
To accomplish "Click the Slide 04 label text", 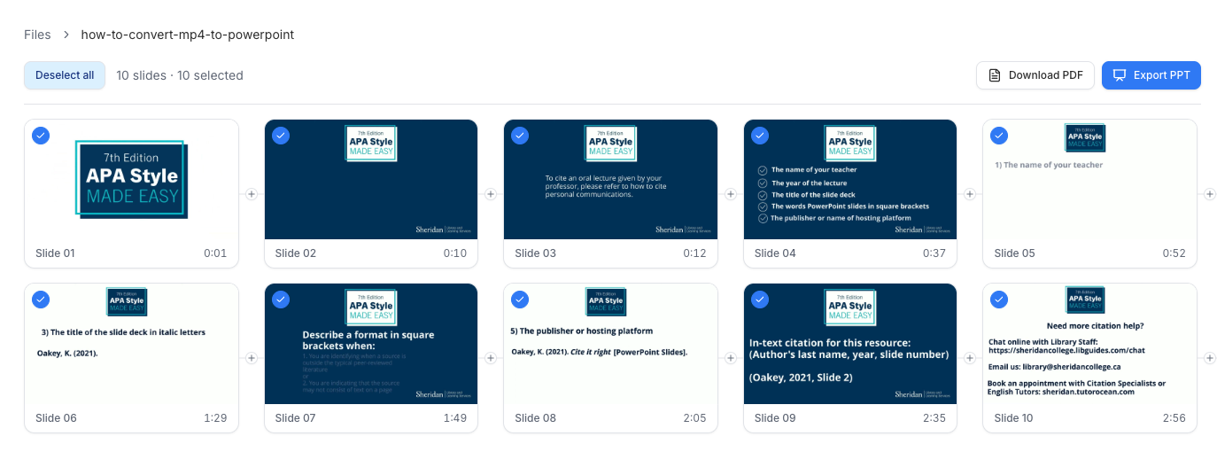I will [x=775, y=253].
